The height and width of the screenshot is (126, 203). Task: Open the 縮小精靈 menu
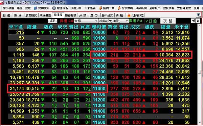coord(8,8)
